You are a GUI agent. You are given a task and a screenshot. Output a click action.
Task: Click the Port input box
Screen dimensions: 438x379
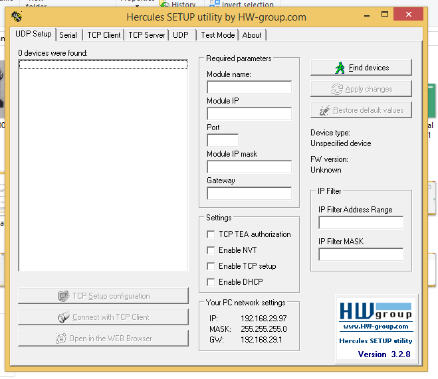(223, 140)
